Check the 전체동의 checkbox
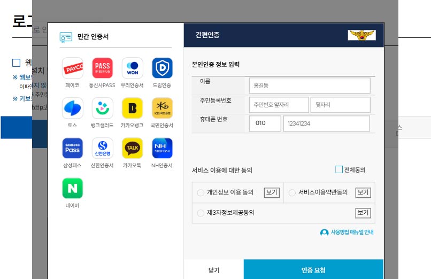 (x=339, y=169)
